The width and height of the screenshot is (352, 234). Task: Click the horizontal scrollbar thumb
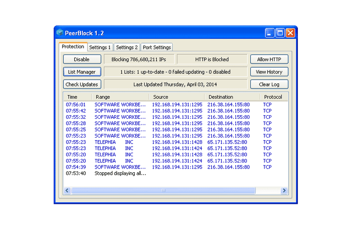[163, 190]
